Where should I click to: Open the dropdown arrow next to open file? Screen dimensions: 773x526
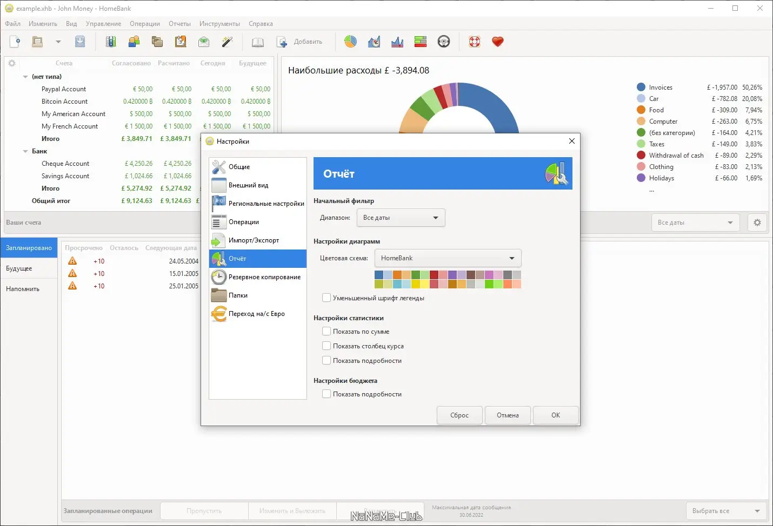coord(58,42)
